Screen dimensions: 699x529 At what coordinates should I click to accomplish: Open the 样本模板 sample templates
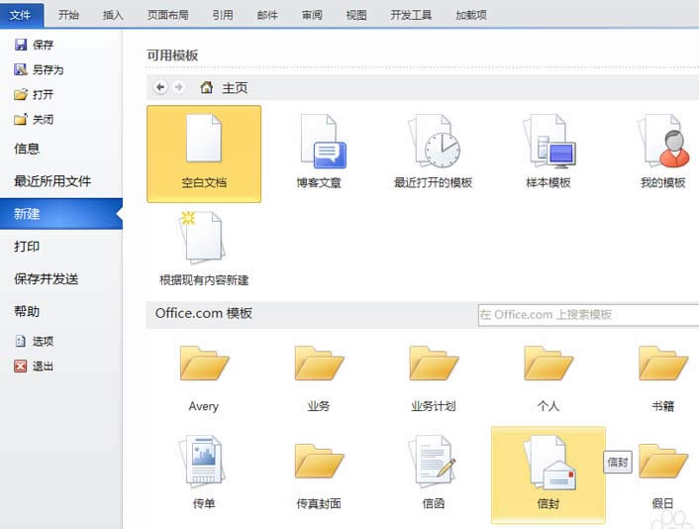click(549, 153)
